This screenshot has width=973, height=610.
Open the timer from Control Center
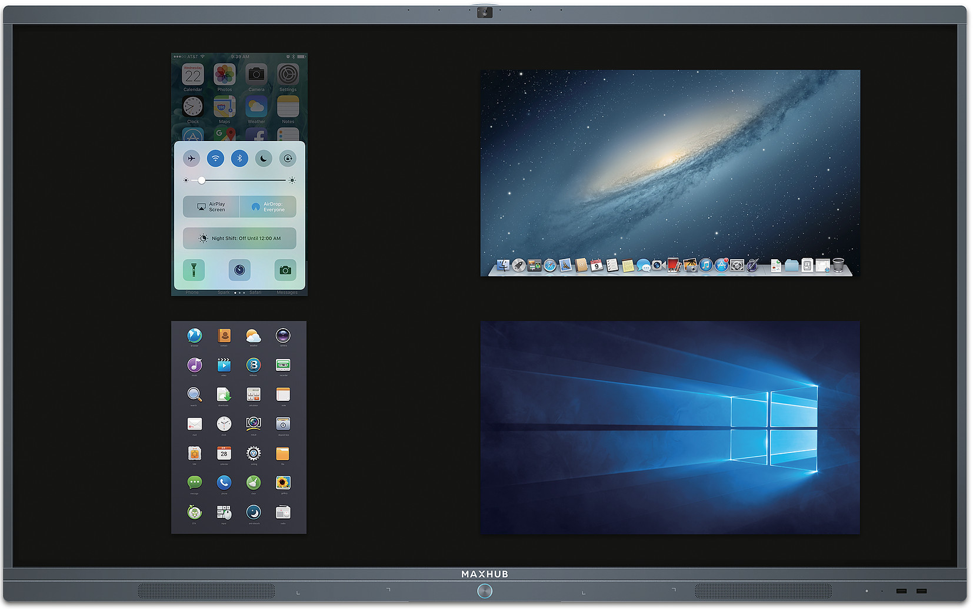[x=239, y=270]
